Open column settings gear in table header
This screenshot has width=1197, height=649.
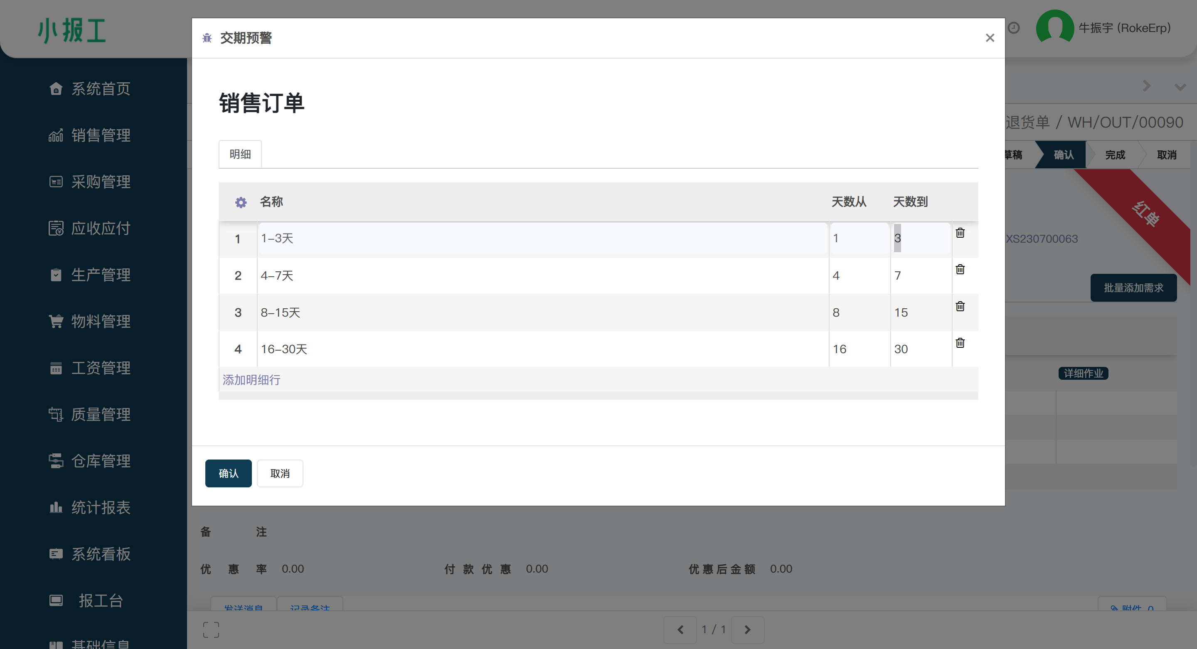point(241,202)
